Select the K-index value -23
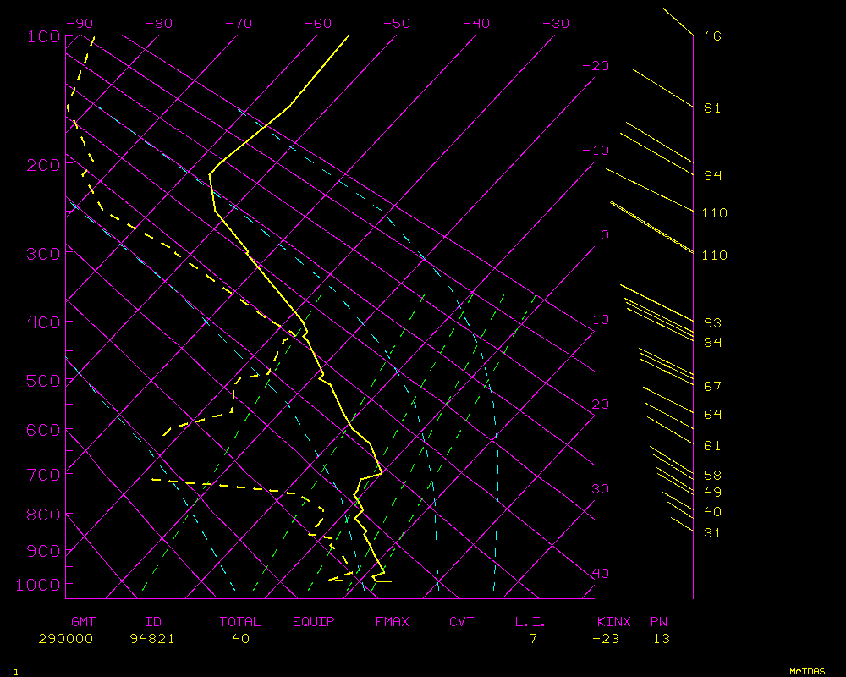Image resolution: width=846 pixels, height=677 pixels. pyautogui.click(x=605, y=638)
